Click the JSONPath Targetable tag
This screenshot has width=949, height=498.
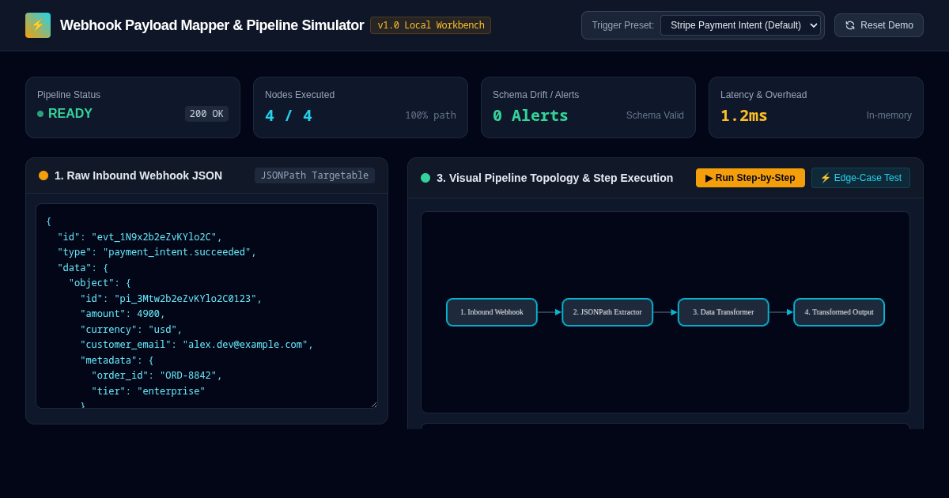tap(315, 175)
